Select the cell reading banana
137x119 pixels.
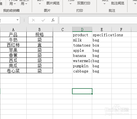tap(82, 55)
